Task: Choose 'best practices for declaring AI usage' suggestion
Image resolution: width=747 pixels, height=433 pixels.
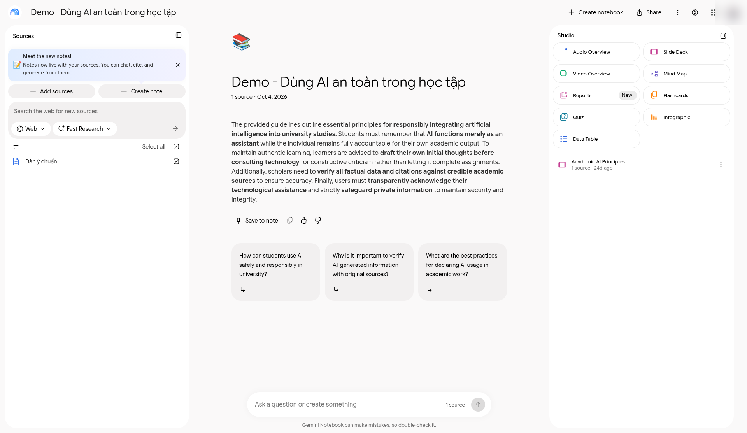Action: pyautogui.click(x=463, y=272)
